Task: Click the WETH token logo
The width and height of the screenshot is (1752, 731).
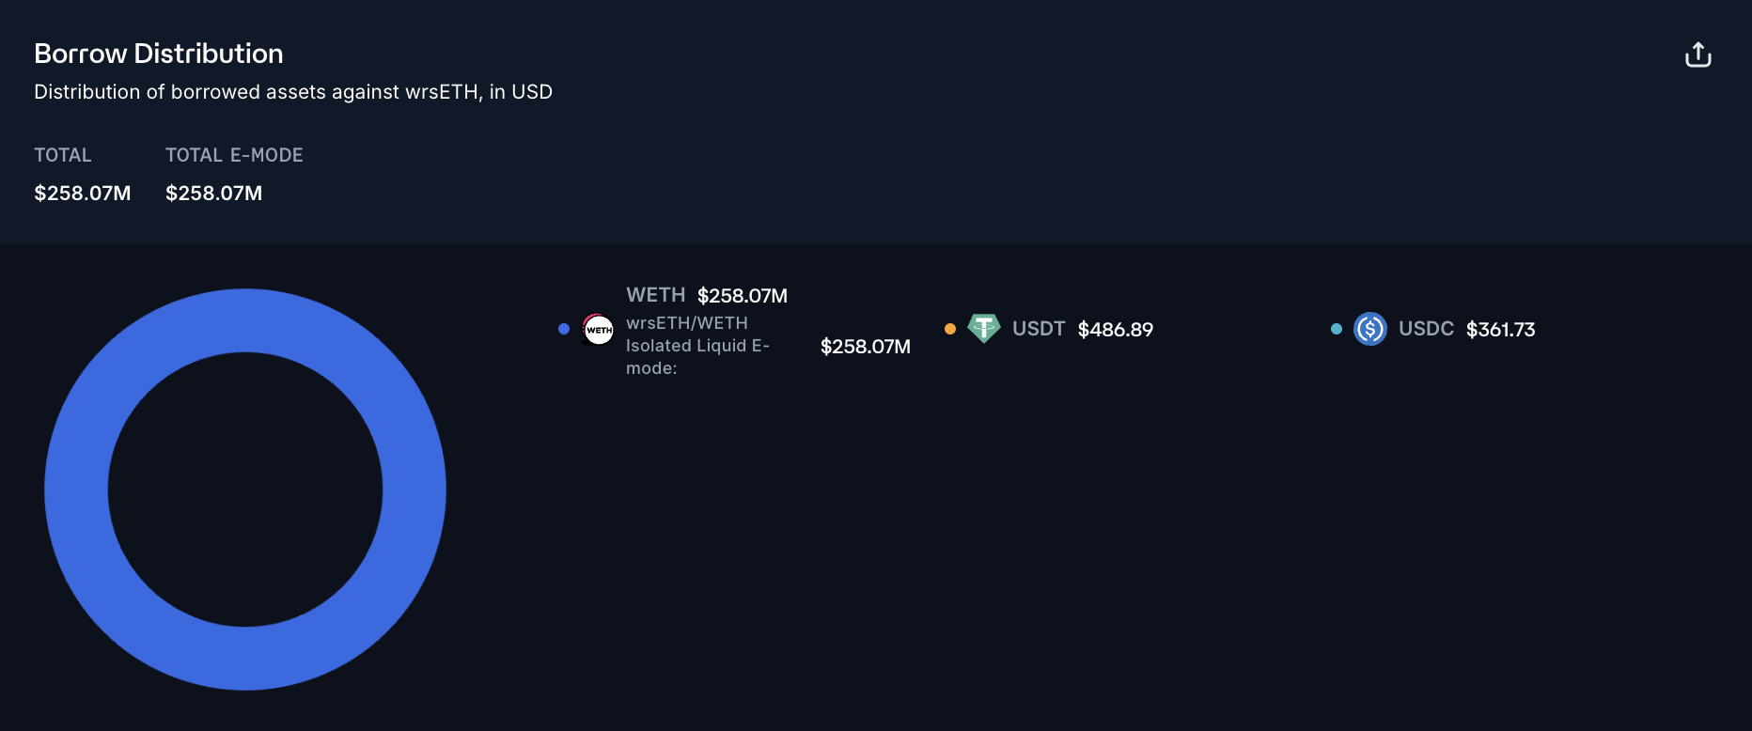Action: (x=598, y=330)
